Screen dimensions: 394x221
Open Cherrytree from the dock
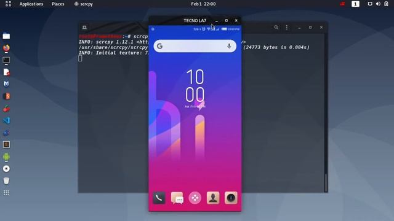6,109
